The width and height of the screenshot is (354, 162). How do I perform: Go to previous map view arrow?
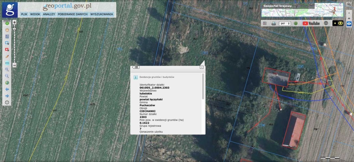7,89
